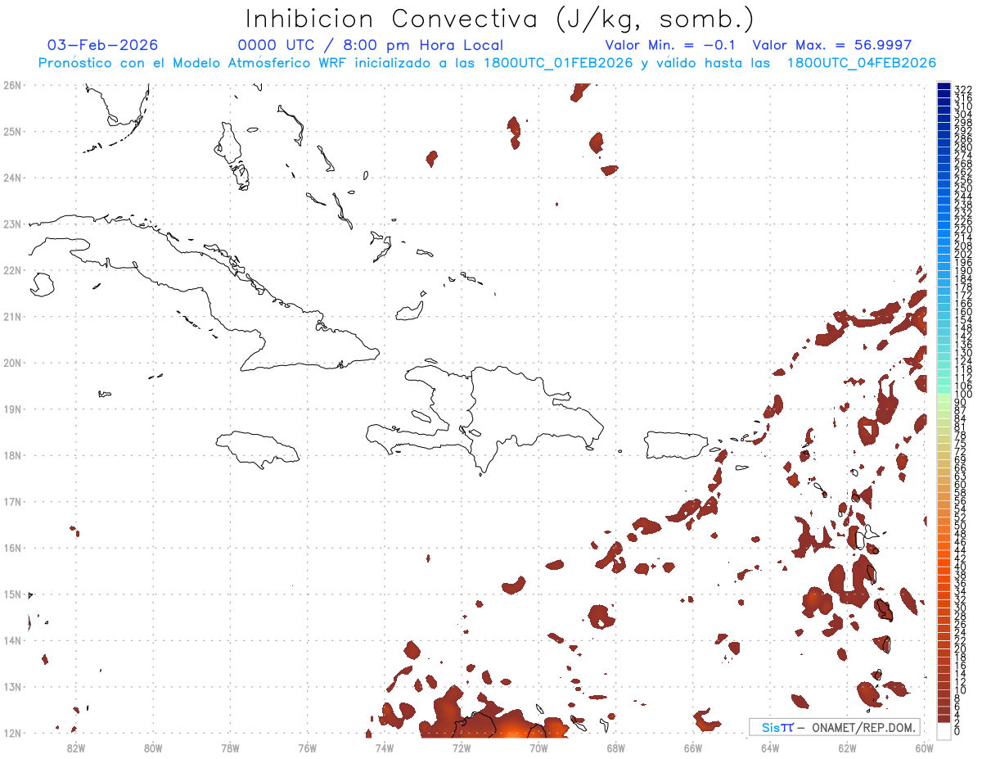This screenshot has height=759, width=982.
Task: Click the 19N latitude axis label
Action: [x=12, y=409]
